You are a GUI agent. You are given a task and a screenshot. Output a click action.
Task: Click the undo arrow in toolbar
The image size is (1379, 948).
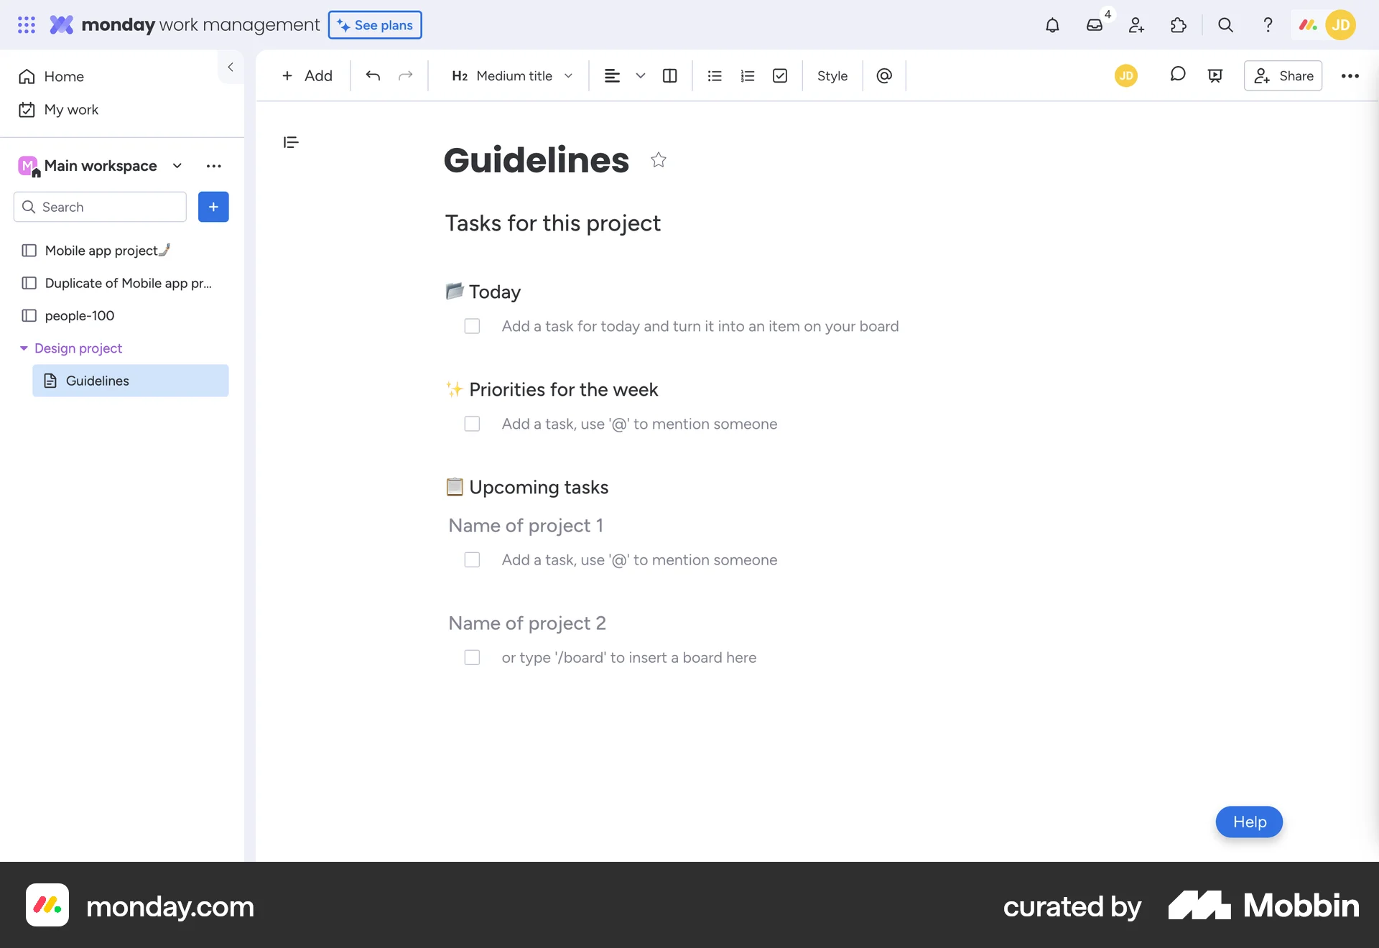click(373, 75)
